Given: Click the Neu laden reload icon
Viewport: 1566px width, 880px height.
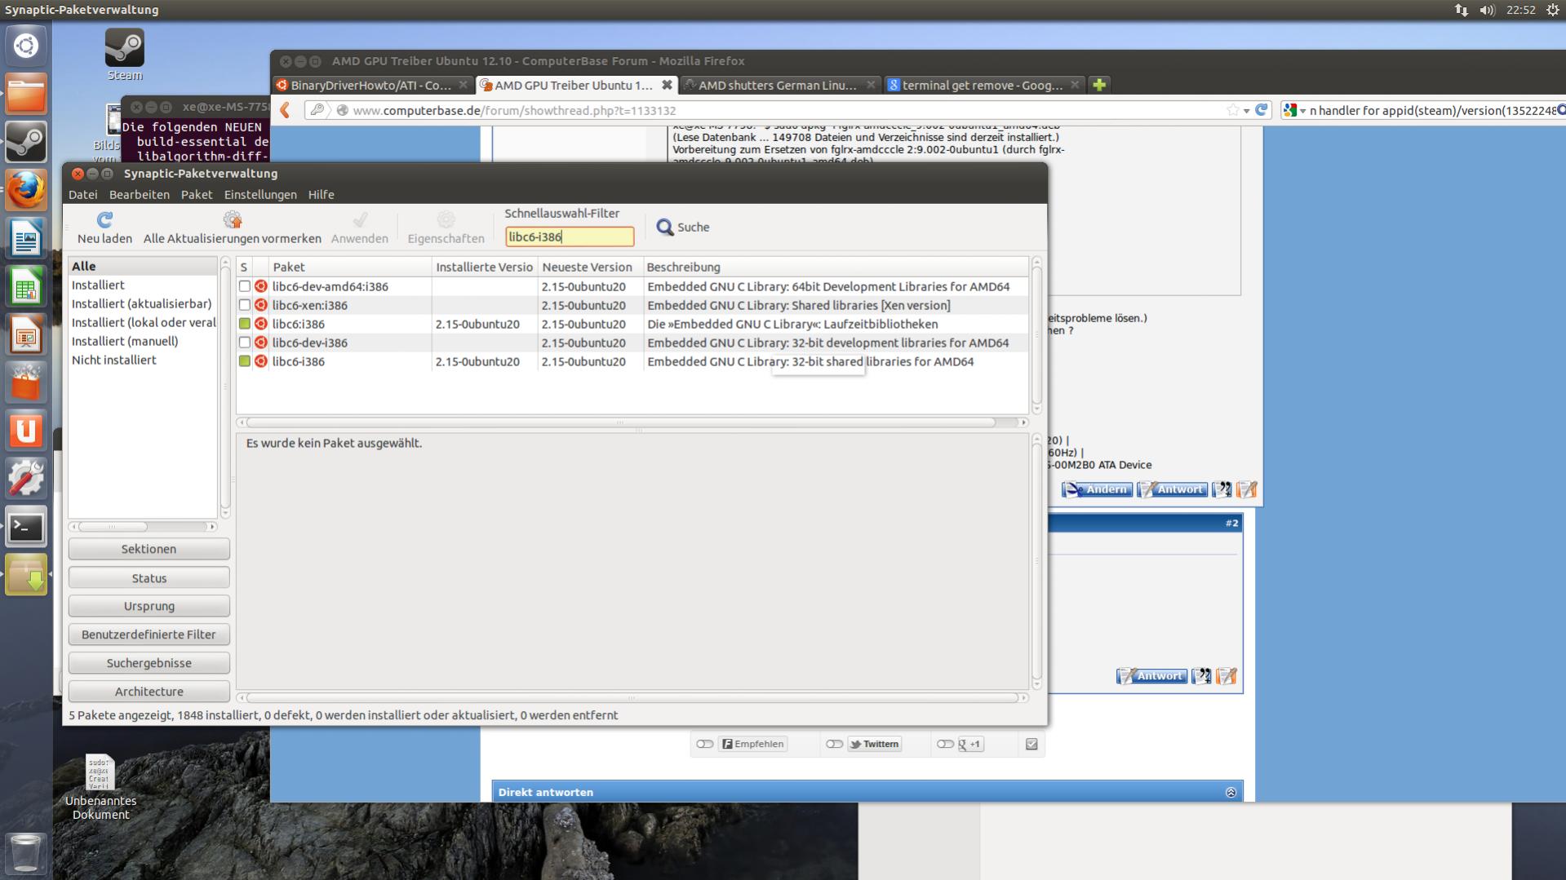Looking at the screenshot, I should [x=104, y=219].
